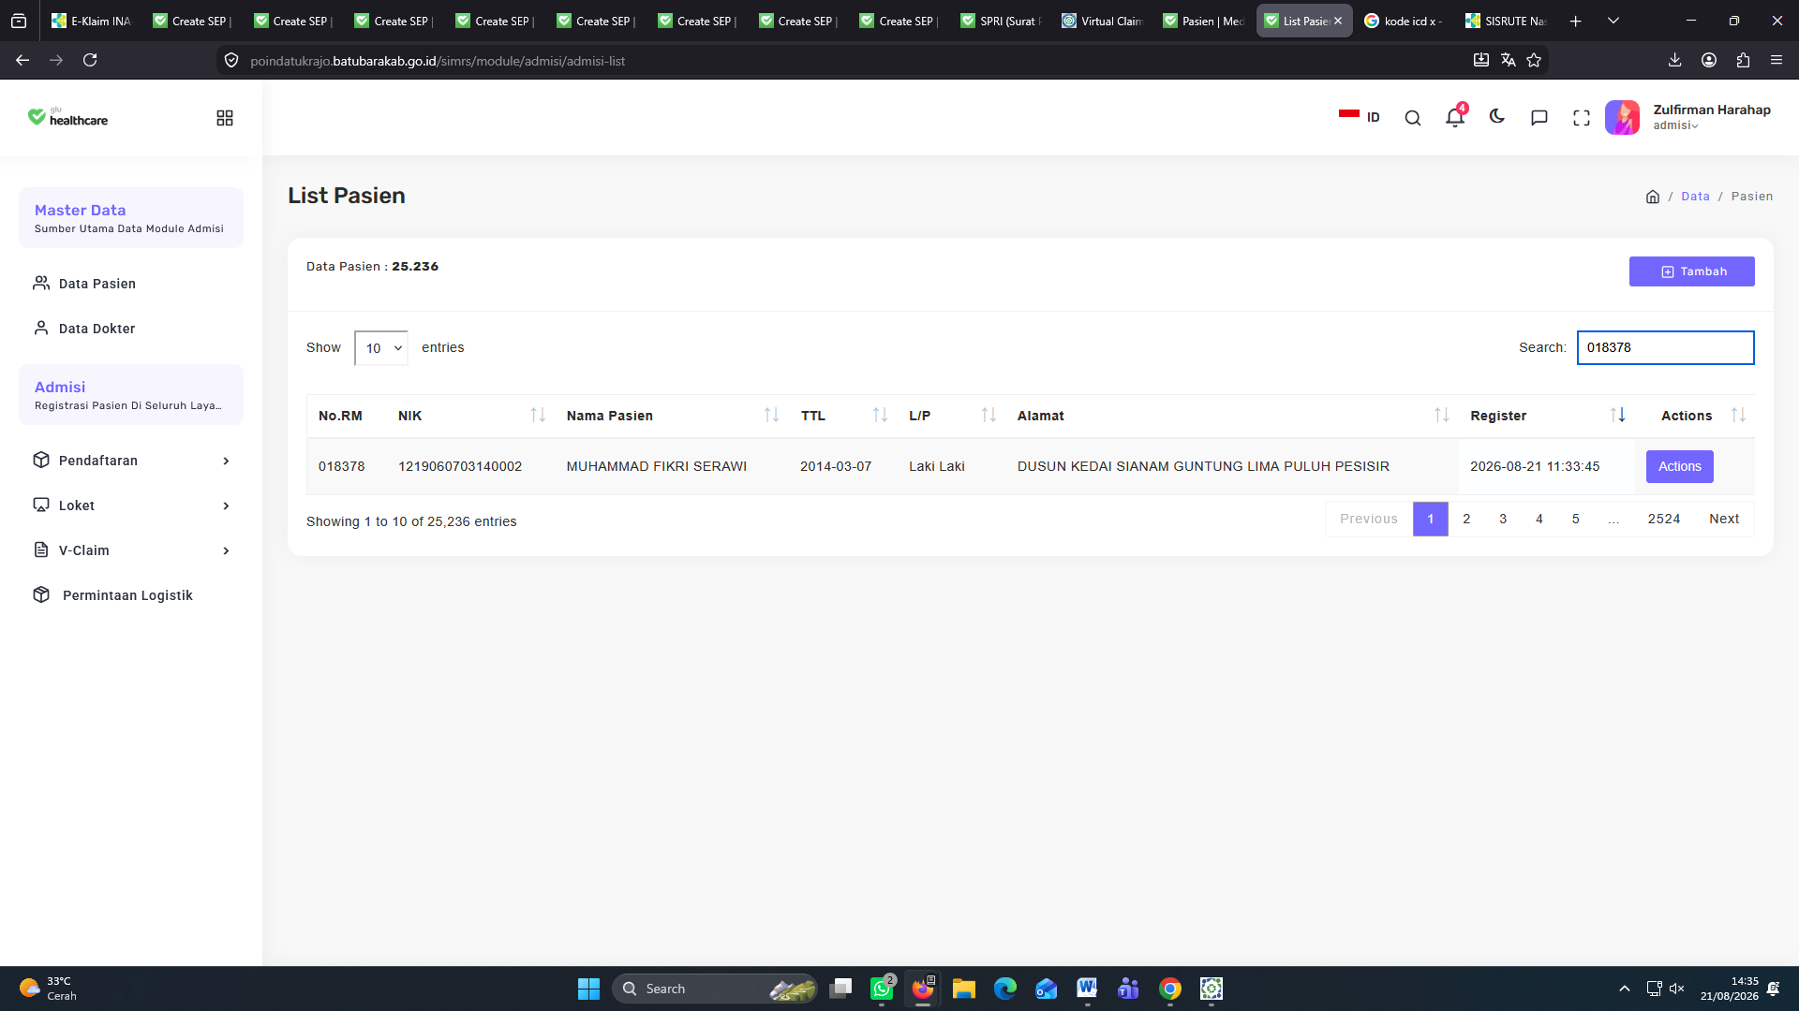Switch to the E-Klaim INA browser tab
The width and height of the screenshot is (1799, 1011).
tap(92, 21)
